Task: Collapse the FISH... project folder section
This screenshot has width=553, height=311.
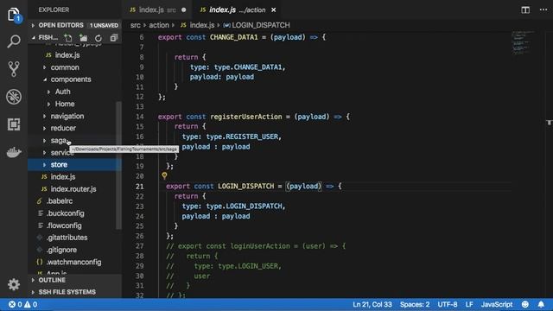Action: pos(34,37)
